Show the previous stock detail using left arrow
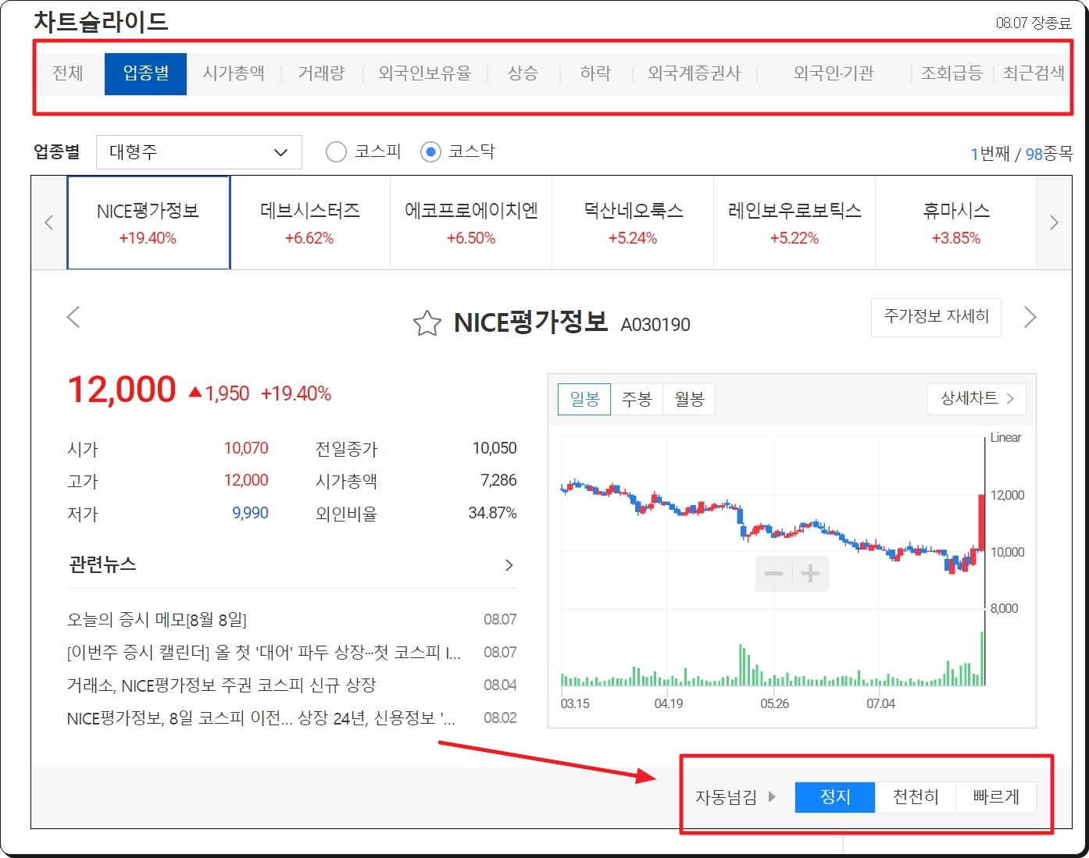This screenshot has height=858, width=1089. tap(73, 317)
